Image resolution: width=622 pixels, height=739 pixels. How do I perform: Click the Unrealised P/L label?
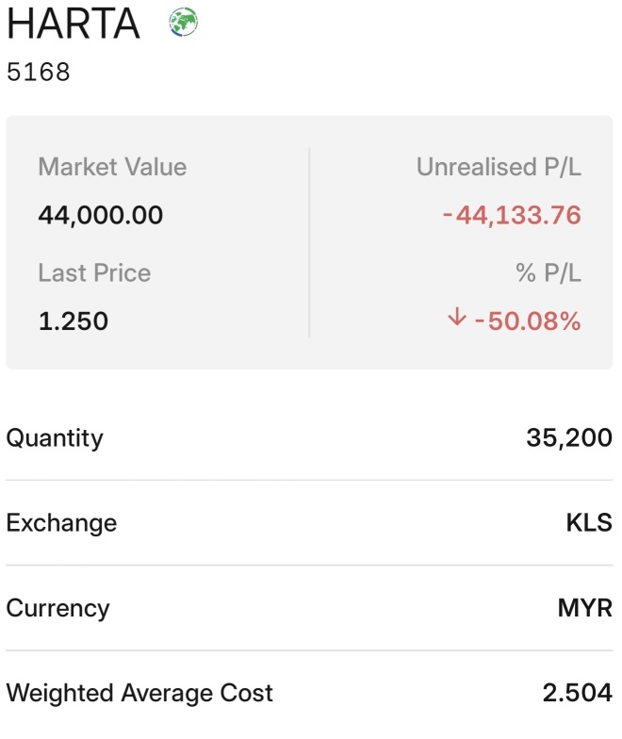click(x=499, y=167)
